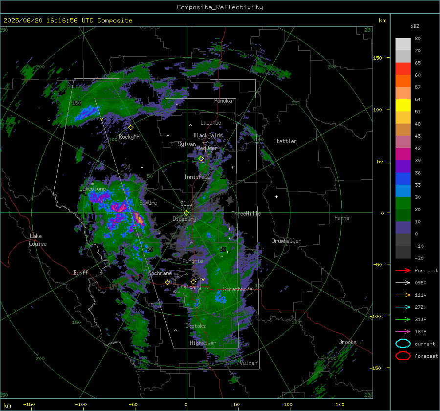Screen dimensions: 440x411
Task: Click the Innisfail city label
Action: pyautogui.click(x=197, y=177)
